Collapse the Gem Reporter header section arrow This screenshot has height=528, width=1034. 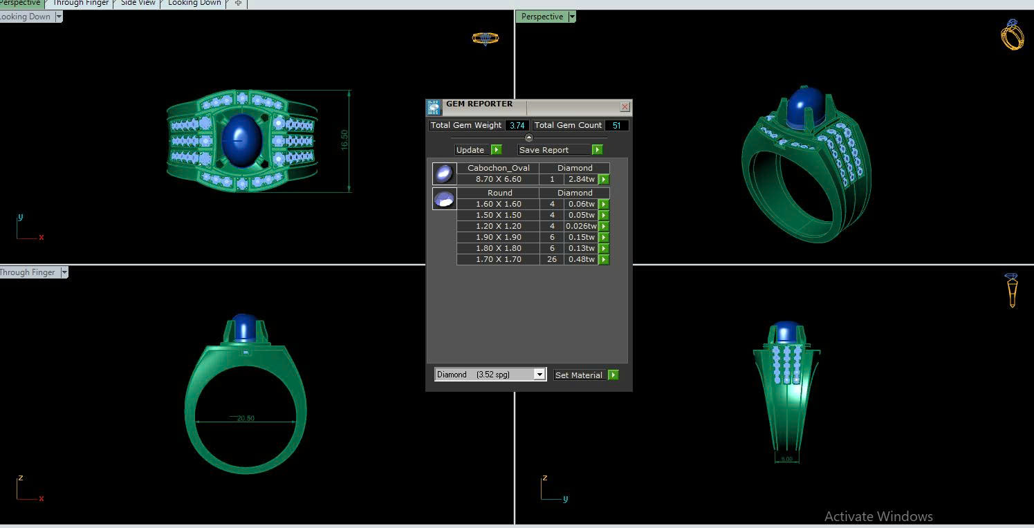click(x=529, y=138)
